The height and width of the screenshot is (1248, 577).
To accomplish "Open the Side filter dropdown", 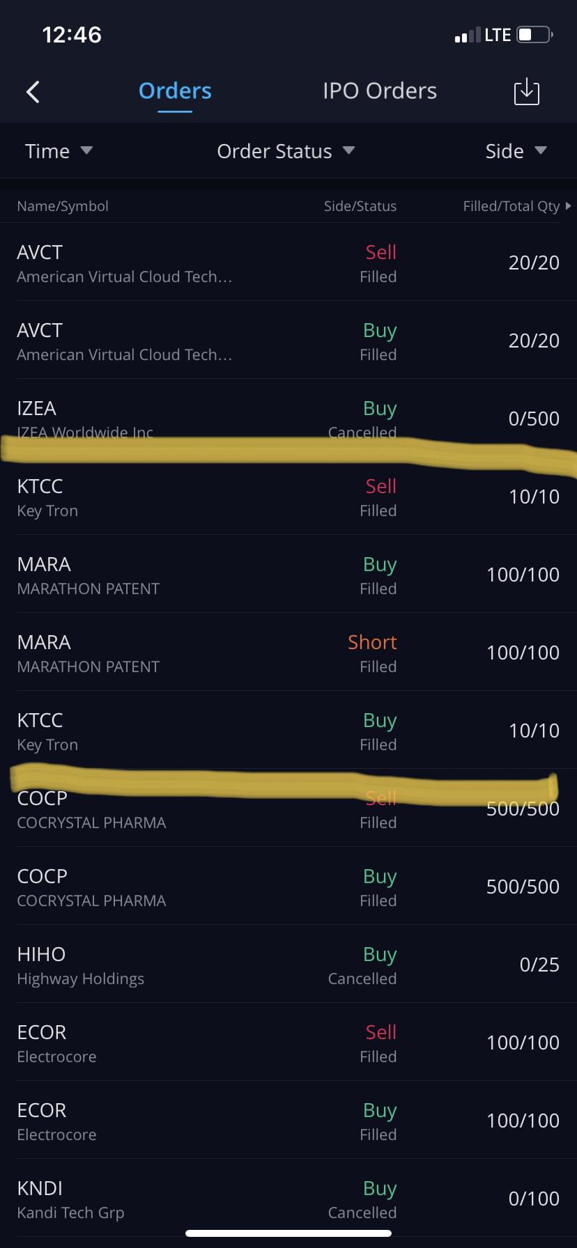I will (x=516, y=151).
